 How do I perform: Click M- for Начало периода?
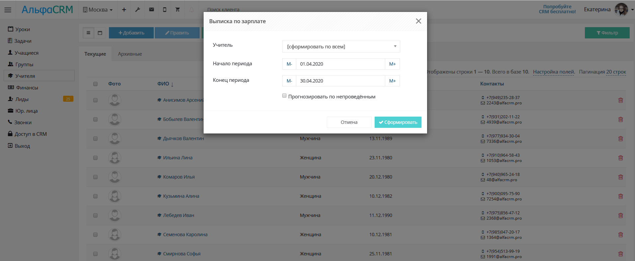(289, 64)
